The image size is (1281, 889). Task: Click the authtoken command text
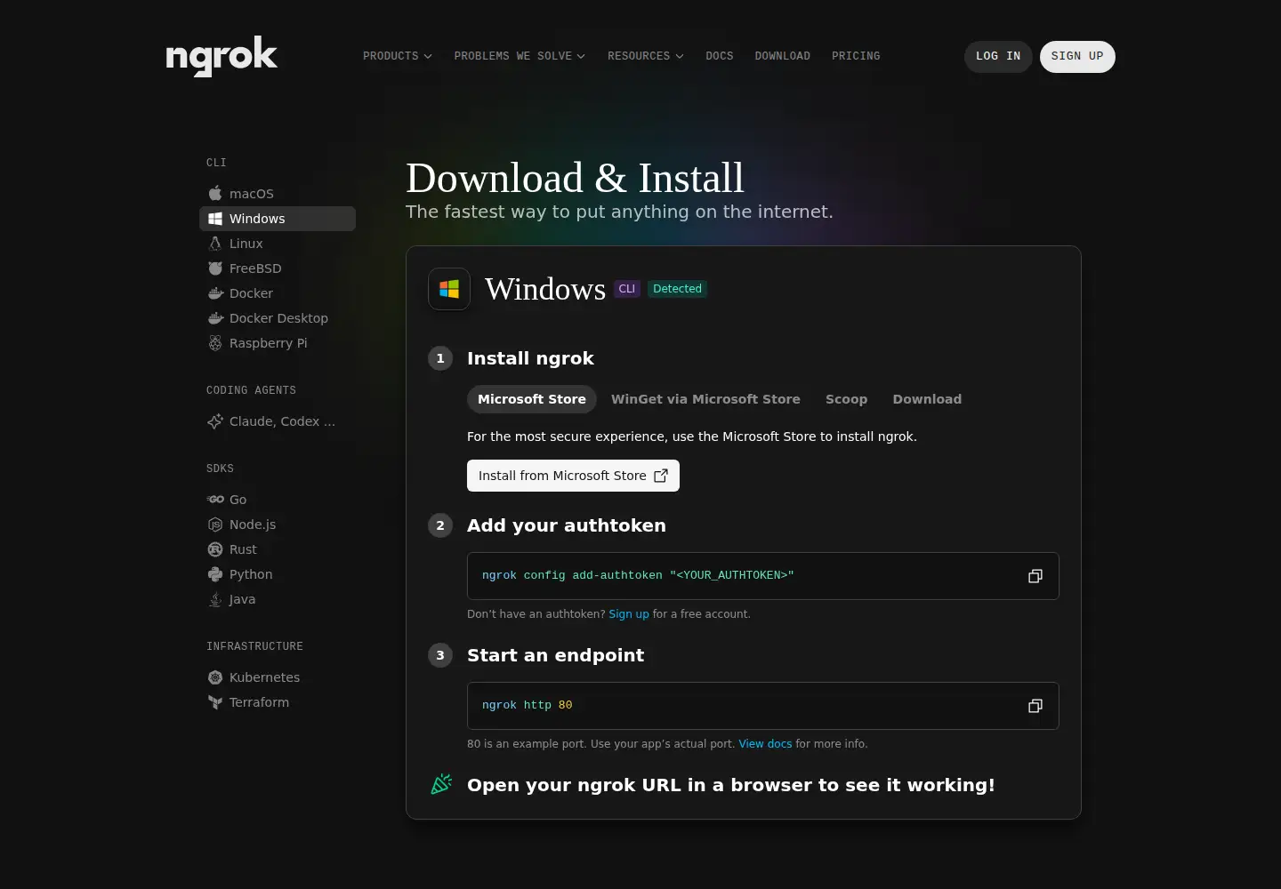[x=638, y=576]
